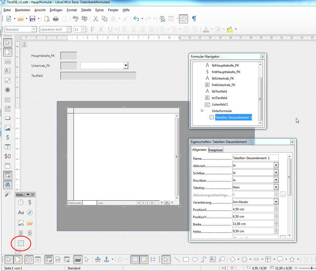The image size is (316, 271).
Task: Click the Name field in properties
Action: 255,158
